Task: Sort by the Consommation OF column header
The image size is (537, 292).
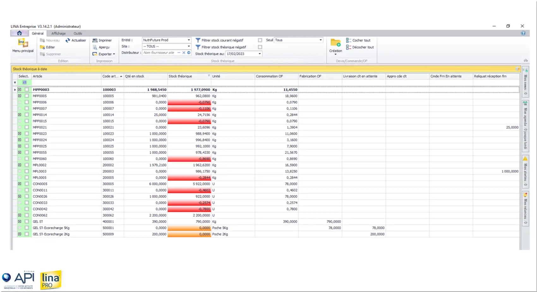Action: coord(276,76)
